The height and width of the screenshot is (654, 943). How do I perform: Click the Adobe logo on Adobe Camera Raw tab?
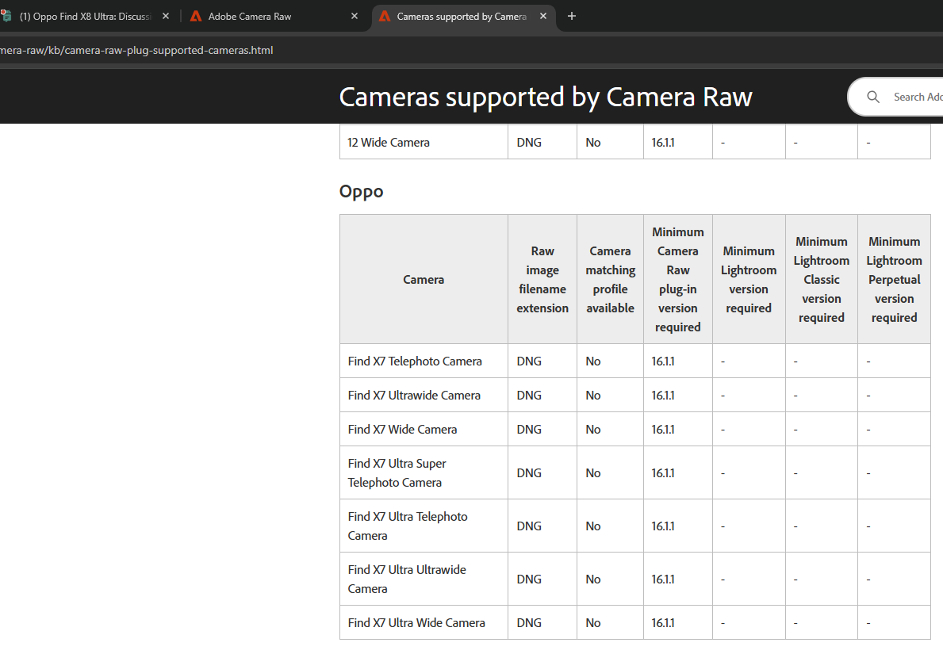[196, 16]
